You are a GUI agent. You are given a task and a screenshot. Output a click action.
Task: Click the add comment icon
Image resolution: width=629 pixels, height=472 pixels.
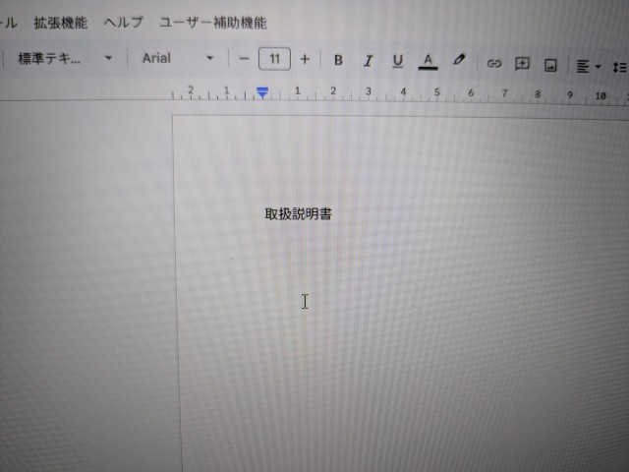(x=523, y=63)
